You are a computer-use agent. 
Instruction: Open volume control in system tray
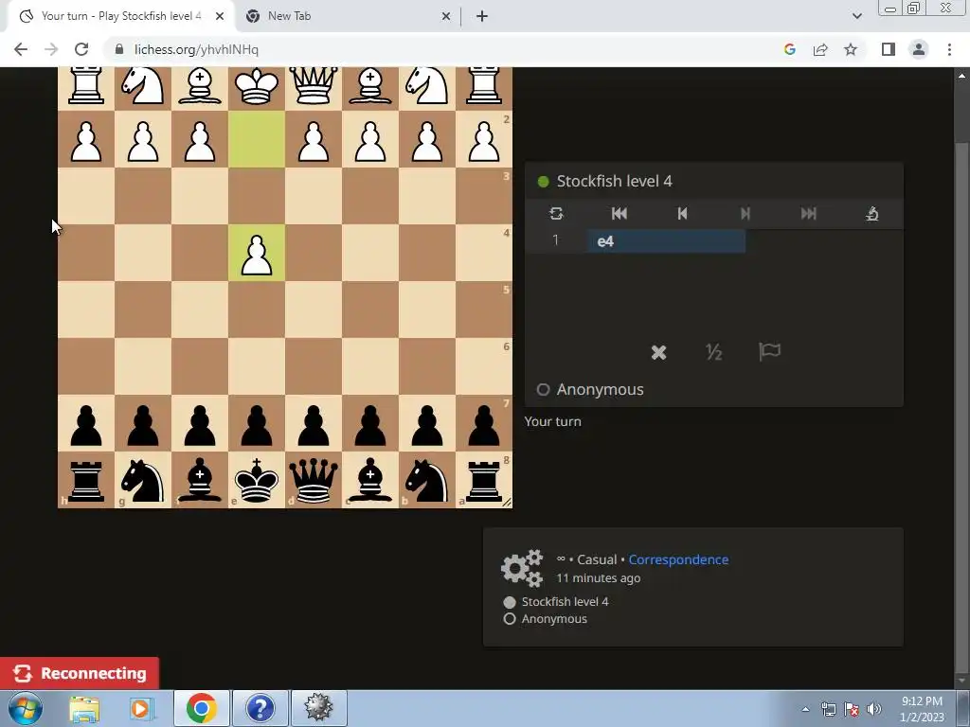click(x=874, y=709)
